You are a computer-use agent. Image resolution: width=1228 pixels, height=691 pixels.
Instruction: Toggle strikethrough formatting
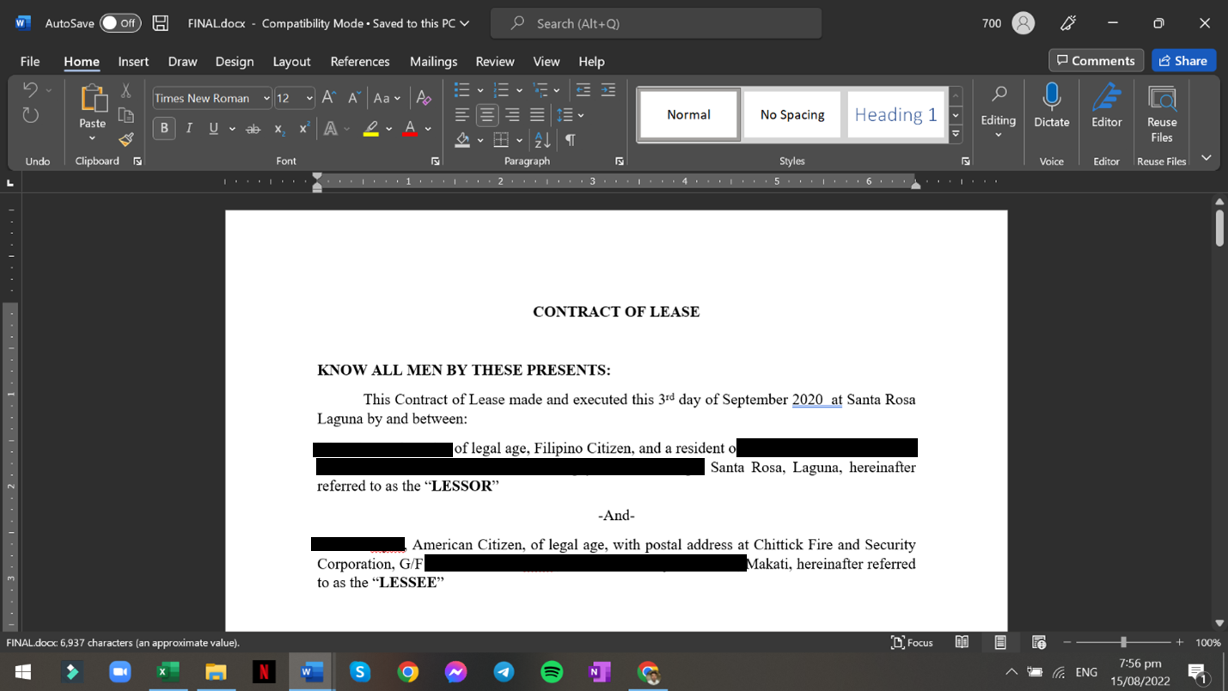click(253, 129)
